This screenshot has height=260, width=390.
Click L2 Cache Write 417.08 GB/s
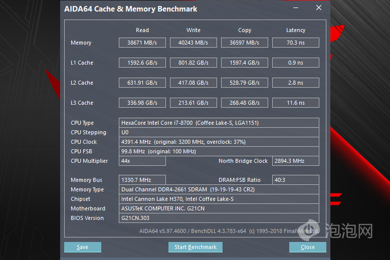193,83
